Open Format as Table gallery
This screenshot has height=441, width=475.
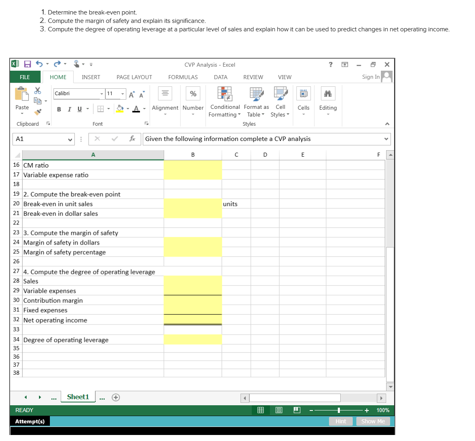(x=256, y=102)
